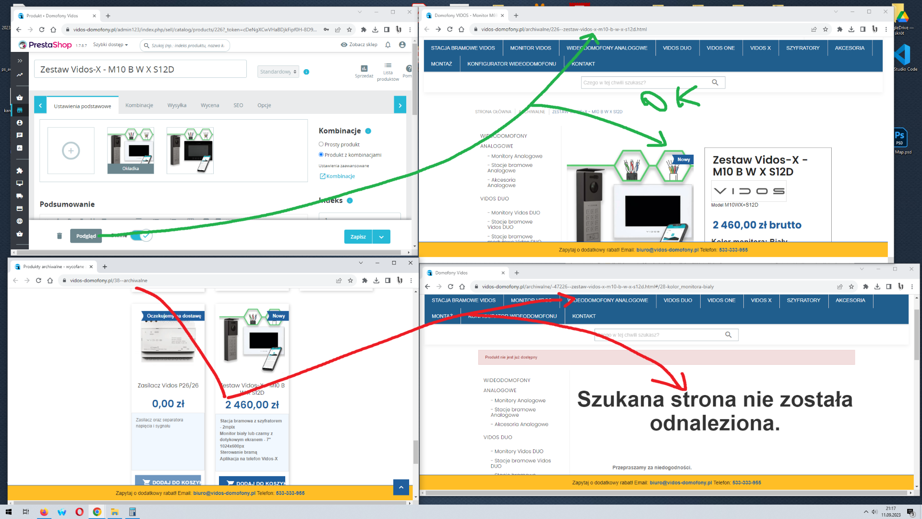Image resolution: width=922 pixels, height=519 pixels.
Task: Click the search magnifier in top-right shop window
Action: coord(715,83)
